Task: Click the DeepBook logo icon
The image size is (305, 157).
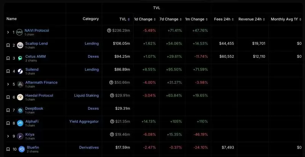Action: 20,110
